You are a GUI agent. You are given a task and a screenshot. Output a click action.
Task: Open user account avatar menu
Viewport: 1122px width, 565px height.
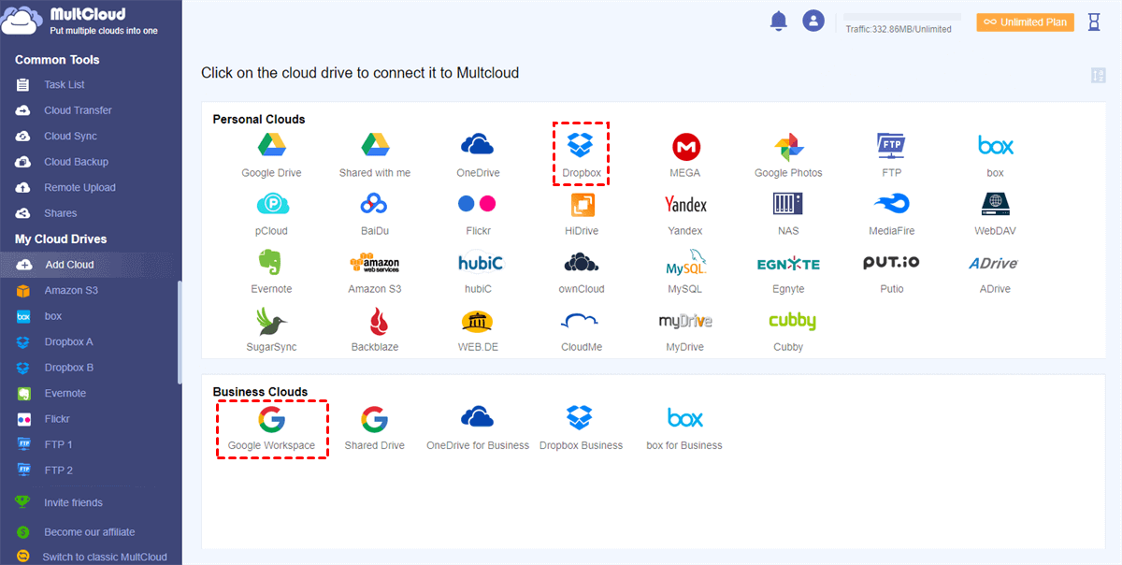click(813, 21)
